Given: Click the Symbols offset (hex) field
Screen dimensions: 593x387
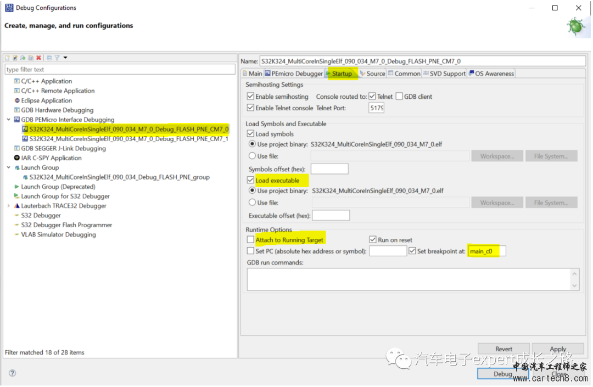Looking at the screenshot, I should pyautogui.click(x=329, y=169).
